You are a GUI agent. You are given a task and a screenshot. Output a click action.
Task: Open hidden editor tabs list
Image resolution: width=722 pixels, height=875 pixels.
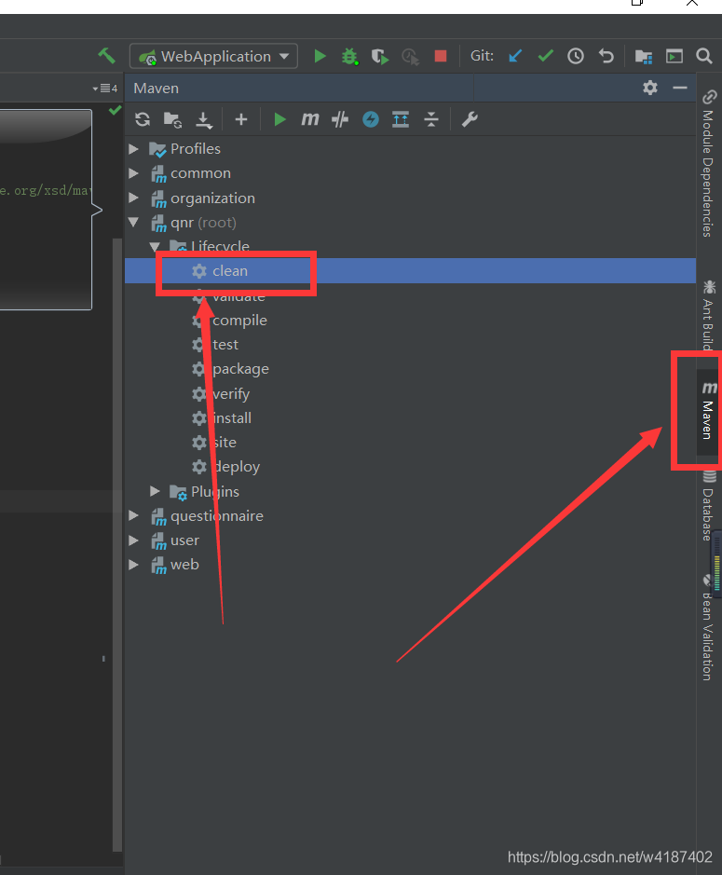pos(105,89)
